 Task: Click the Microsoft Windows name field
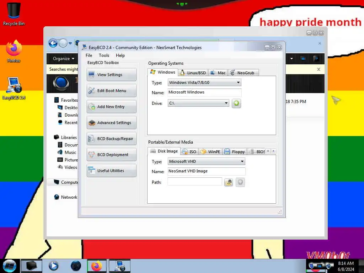pos(204,92)
